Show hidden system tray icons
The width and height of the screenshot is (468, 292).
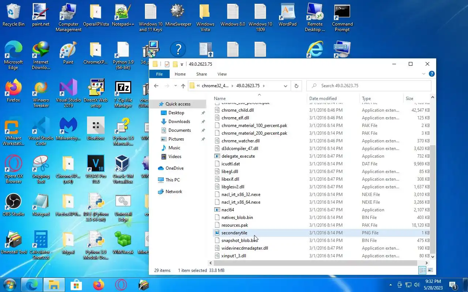pyautogui.click(x=390, y=285)
